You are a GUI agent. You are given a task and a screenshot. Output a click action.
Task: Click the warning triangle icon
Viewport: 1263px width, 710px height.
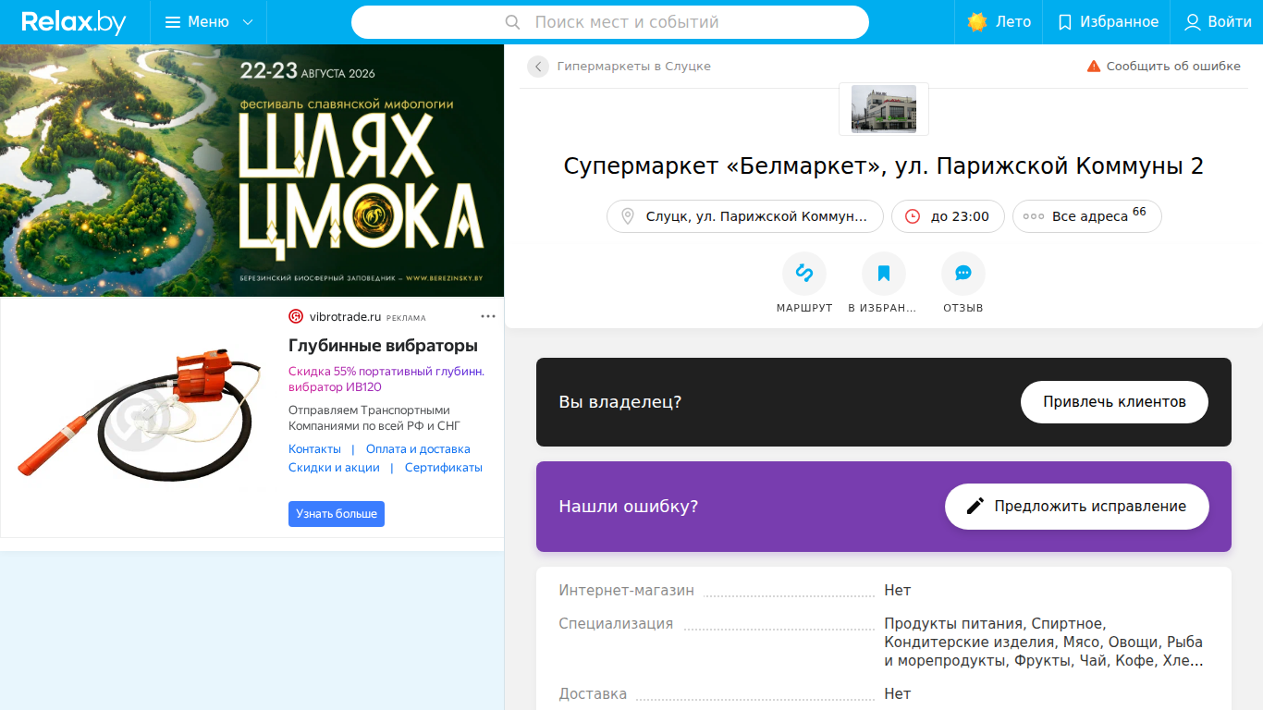tap(1094, 67)
